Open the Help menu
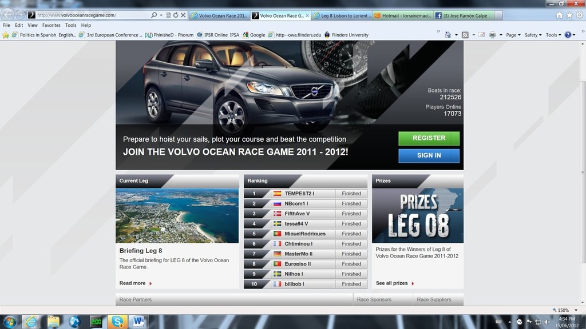 coord(86,25)
